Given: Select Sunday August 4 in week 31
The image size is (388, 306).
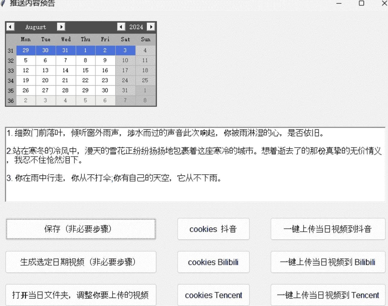Looking at the screenshot, I should pyautogui.click(x=145, y=50).
